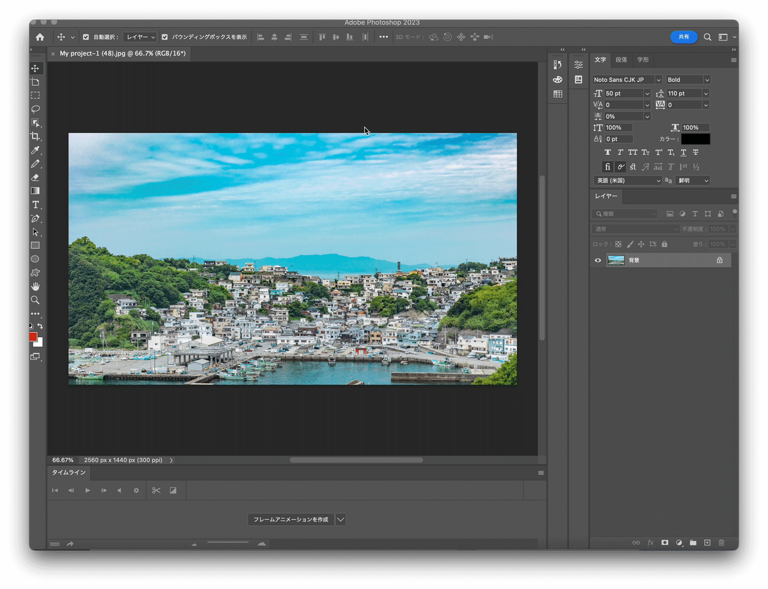Pick the Eyedropper tool
The width and height of the screenshot is (768, 589).
pos(35,150)
